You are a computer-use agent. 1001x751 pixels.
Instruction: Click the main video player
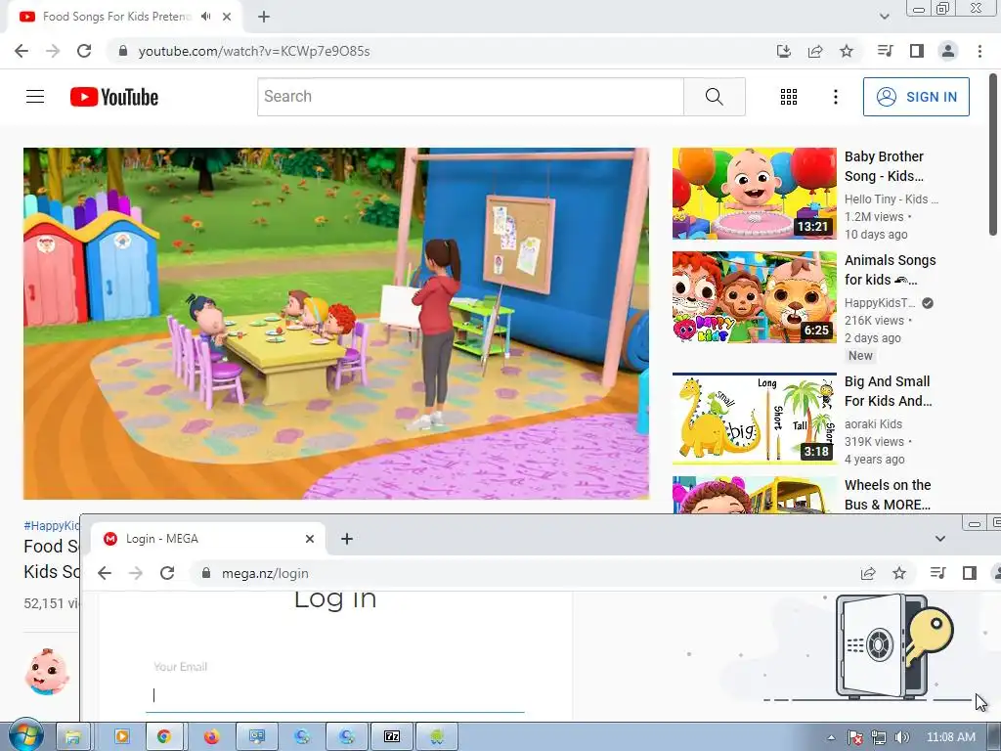click(x=336, y=323)
